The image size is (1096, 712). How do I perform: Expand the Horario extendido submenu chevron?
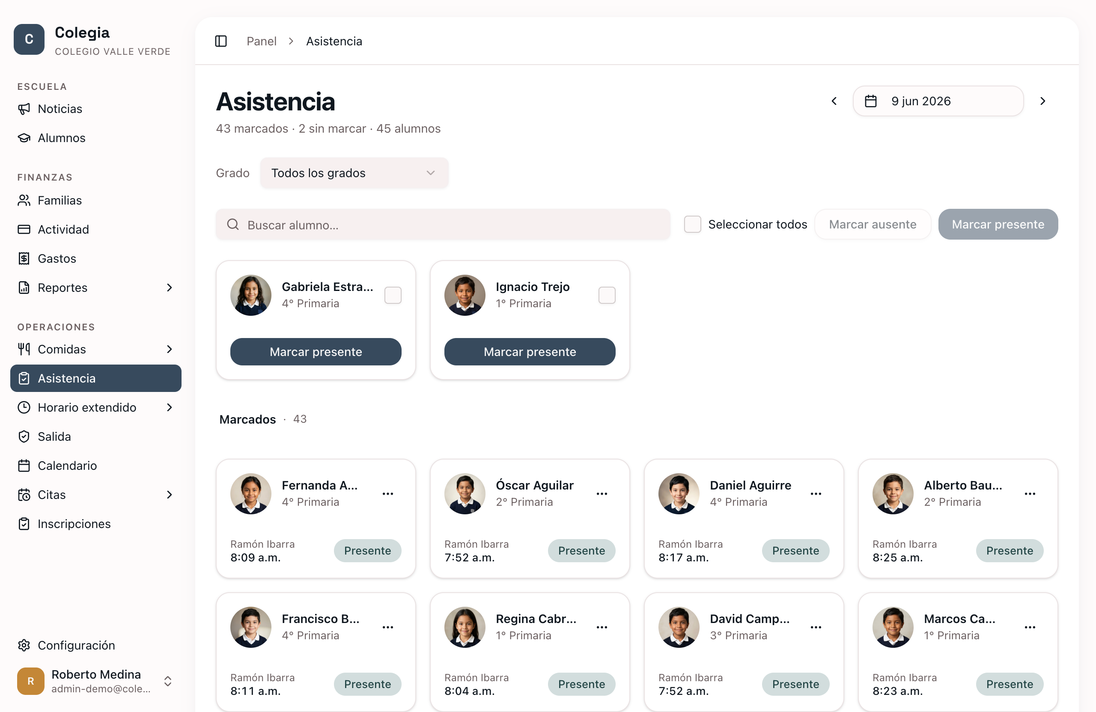pos(170,407)
